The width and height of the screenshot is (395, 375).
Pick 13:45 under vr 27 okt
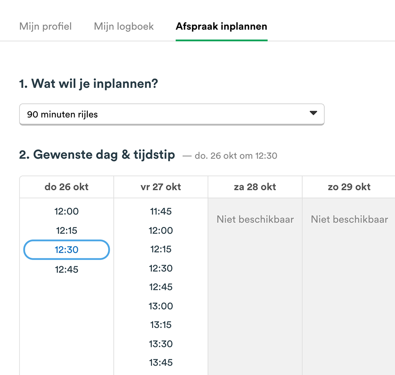pyautogui.click(x=160, y=362)
